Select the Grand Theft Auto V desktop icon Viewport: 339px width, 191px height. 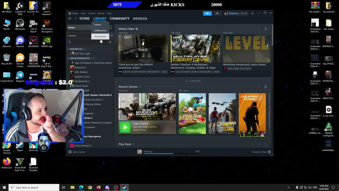[x=20, y=165]
